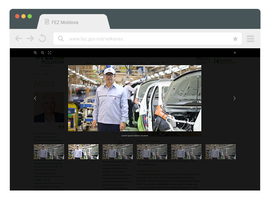Click the MIEPO logo in header
The width and height of the screenshot is (271, 200).
[x=203, y=60]
